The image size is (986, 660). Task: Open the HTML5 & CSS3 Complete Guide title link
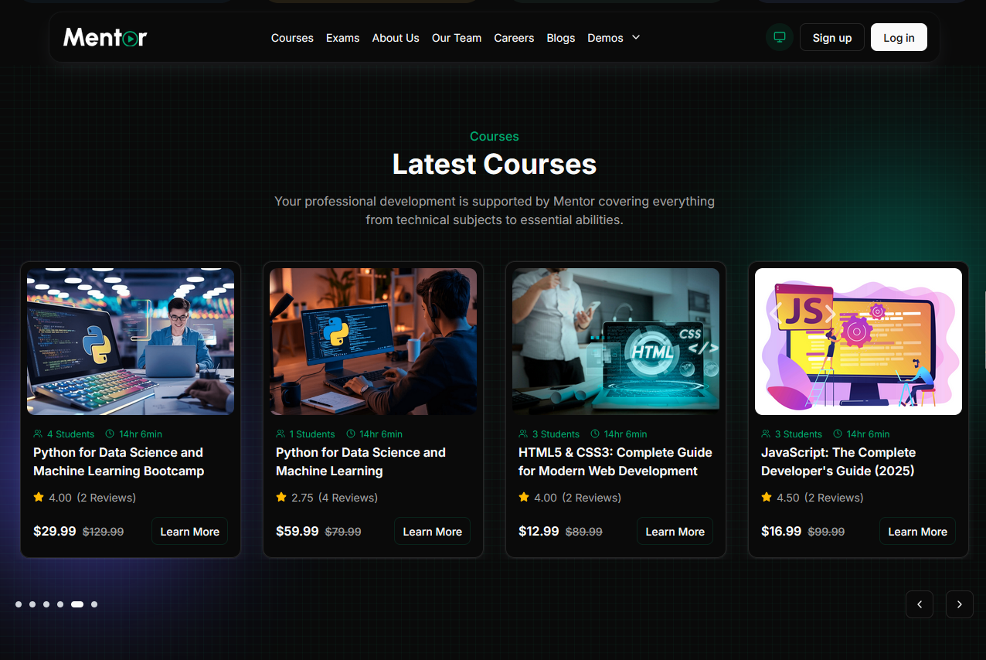coord(615,461)
